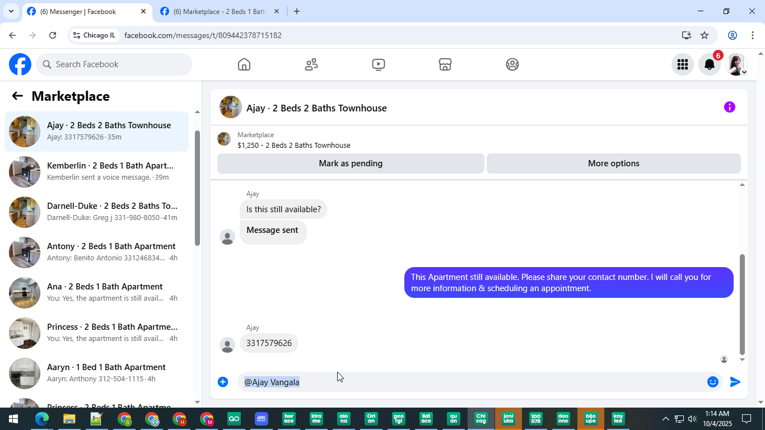
Task: Open the taskbar volume control
Action: pos(692,419)
